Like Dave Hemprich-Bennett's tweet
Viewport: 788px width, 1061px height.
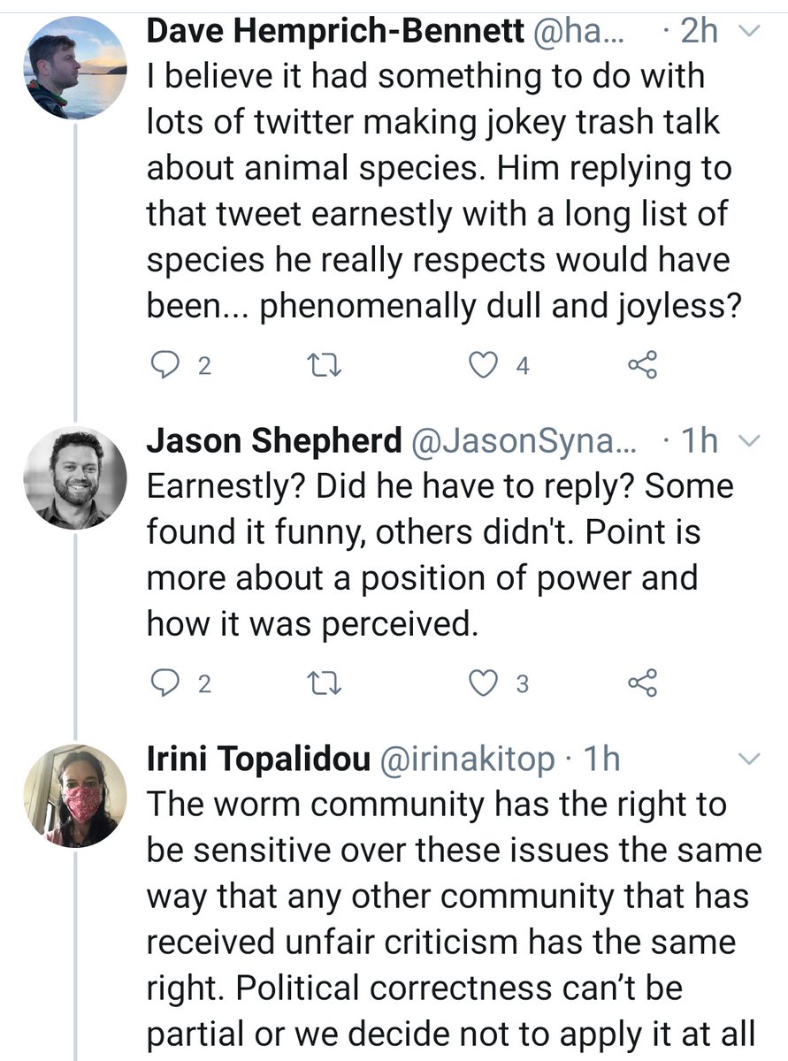[x=483, y=365]
